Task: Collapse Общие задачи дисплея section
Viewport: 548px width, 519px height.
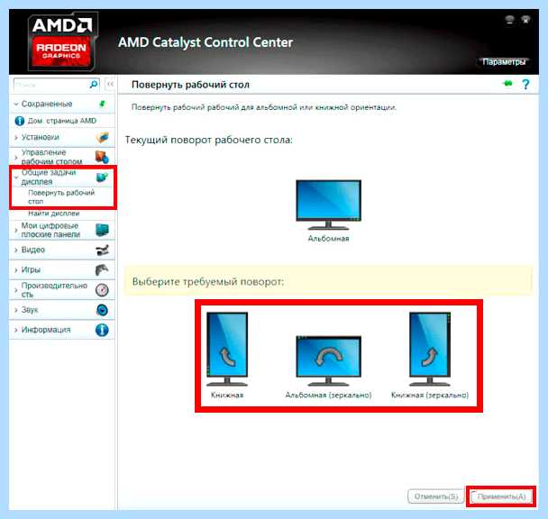Action: 15,178
